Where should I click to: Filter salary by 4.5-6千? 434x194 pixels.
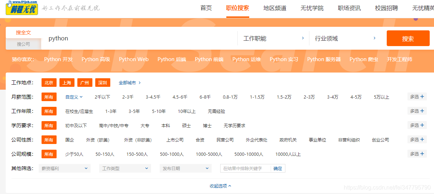[180, 97]
